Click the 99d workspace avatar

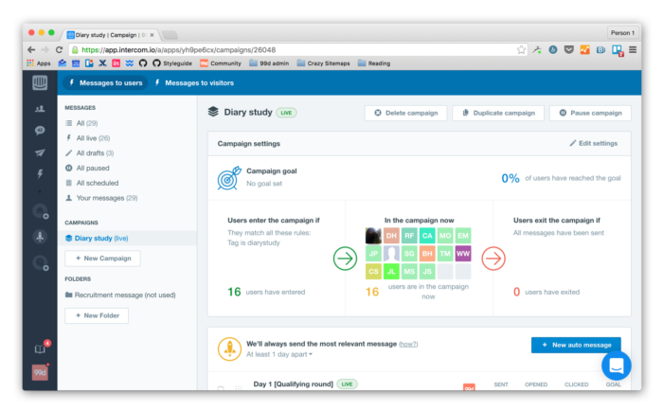tap(40, 371)
